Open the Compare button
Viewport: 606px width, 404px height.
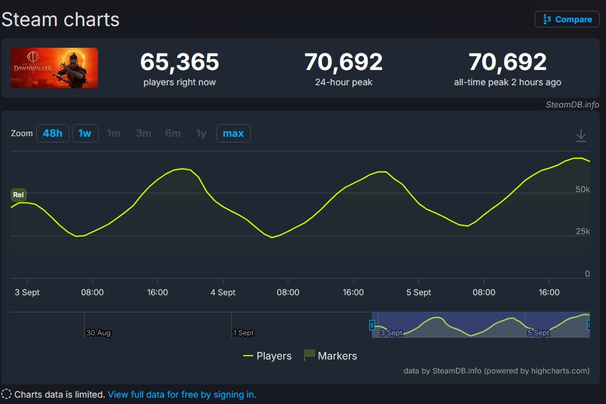(567, 19)
